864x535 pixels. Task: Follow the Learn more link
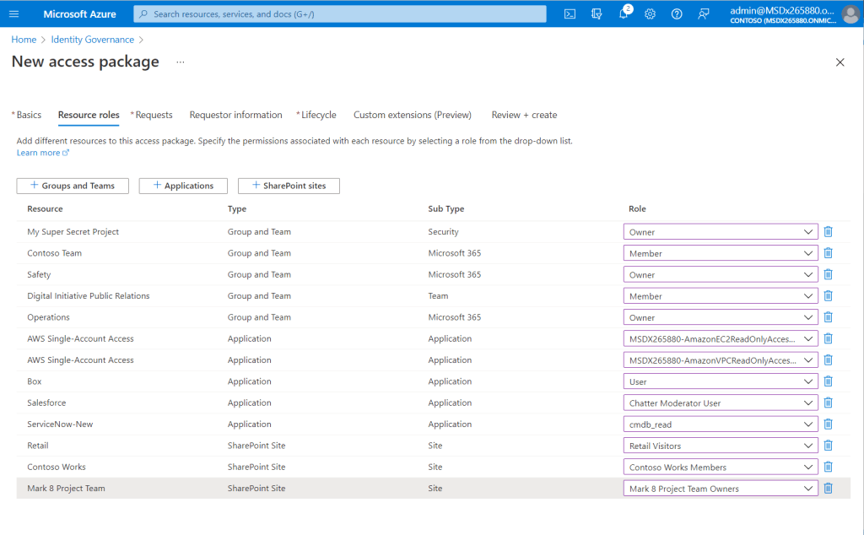tap(42, 153)
